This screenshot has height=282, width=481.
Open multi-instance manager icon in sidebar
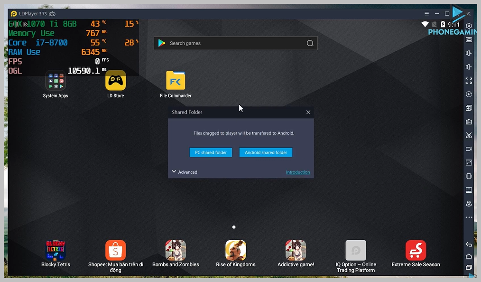[x=469, y=108]
